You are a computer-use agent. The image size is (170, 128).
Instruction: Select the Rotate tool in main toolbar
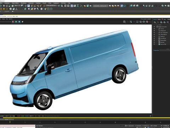pos(7,6)
